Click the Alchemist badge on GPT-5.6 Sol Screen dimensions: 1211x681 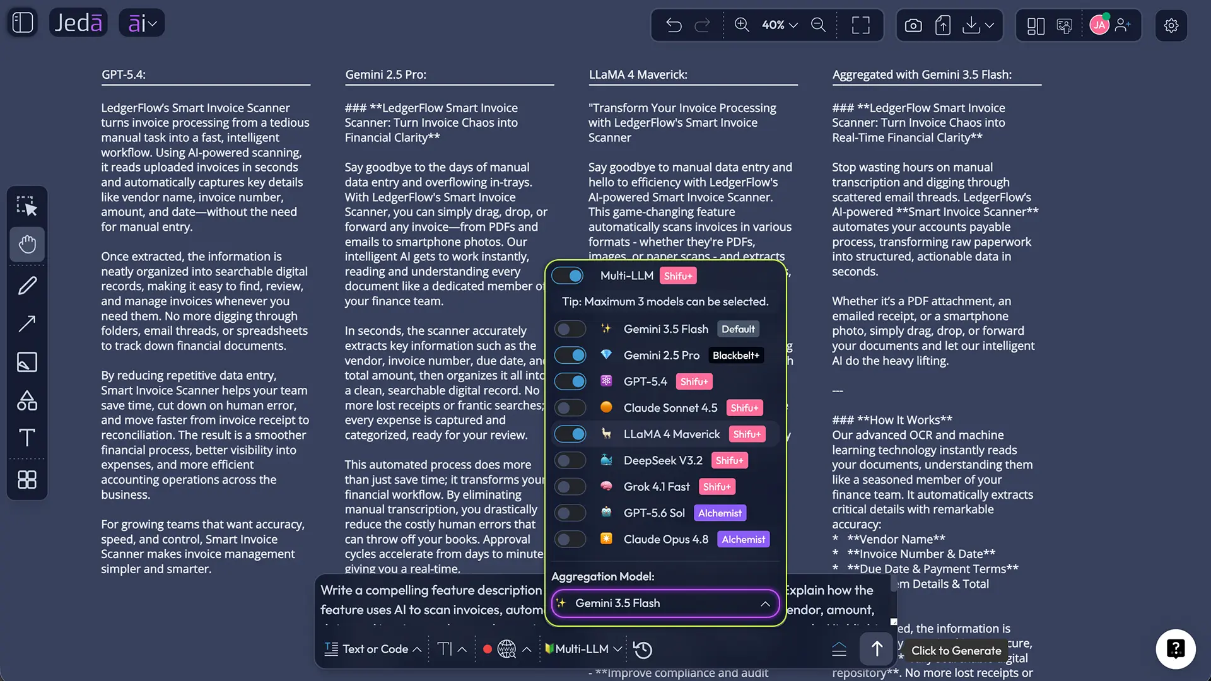click(x=720, y=513)
